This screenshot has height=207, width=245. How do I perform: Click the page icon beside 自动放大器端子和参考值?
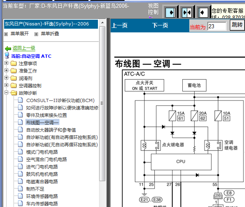(x=20, y=130)
